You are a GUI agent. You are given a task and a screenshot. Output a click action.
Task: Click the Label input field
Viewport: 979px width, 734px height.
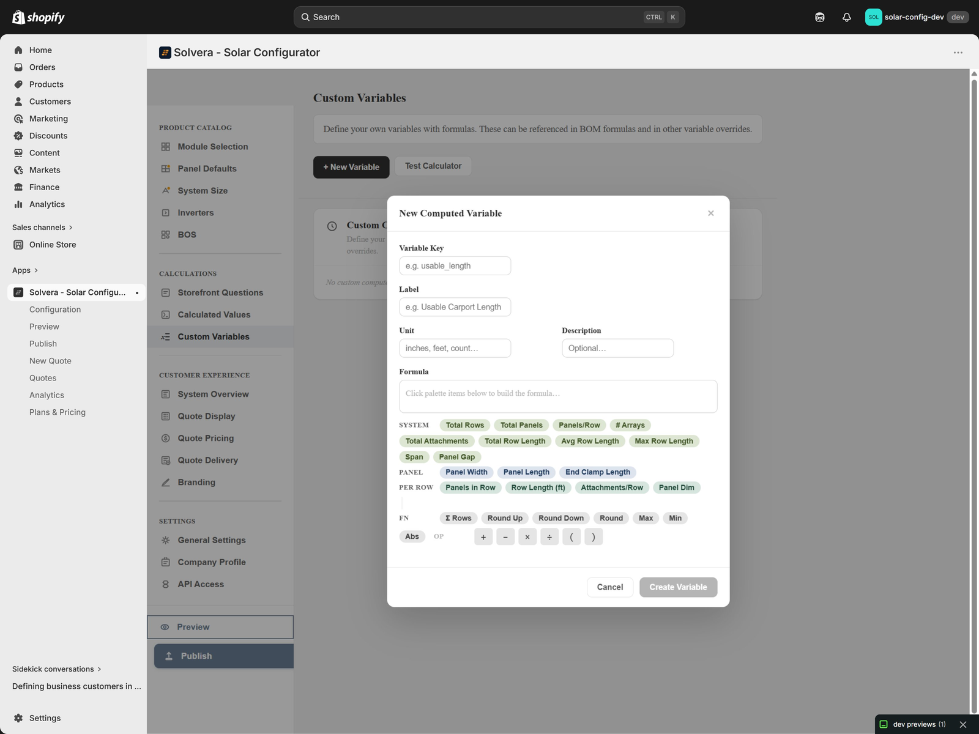coord(455,307)
